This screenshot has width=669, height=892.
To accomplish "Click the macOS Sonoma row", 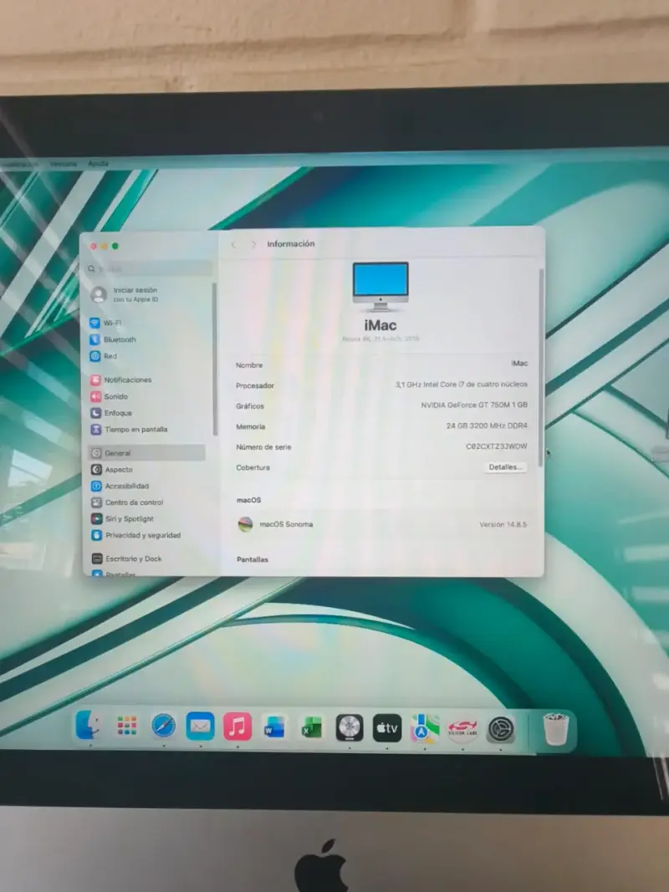I will click(x=381, y=524).
